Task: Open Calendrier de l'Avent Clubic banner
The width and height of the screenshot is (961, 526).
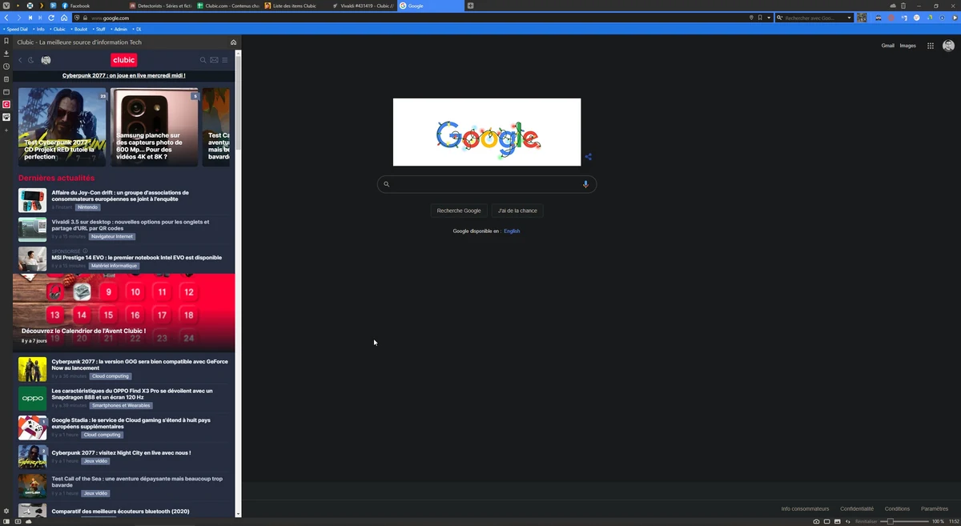Action: (124, 313)
